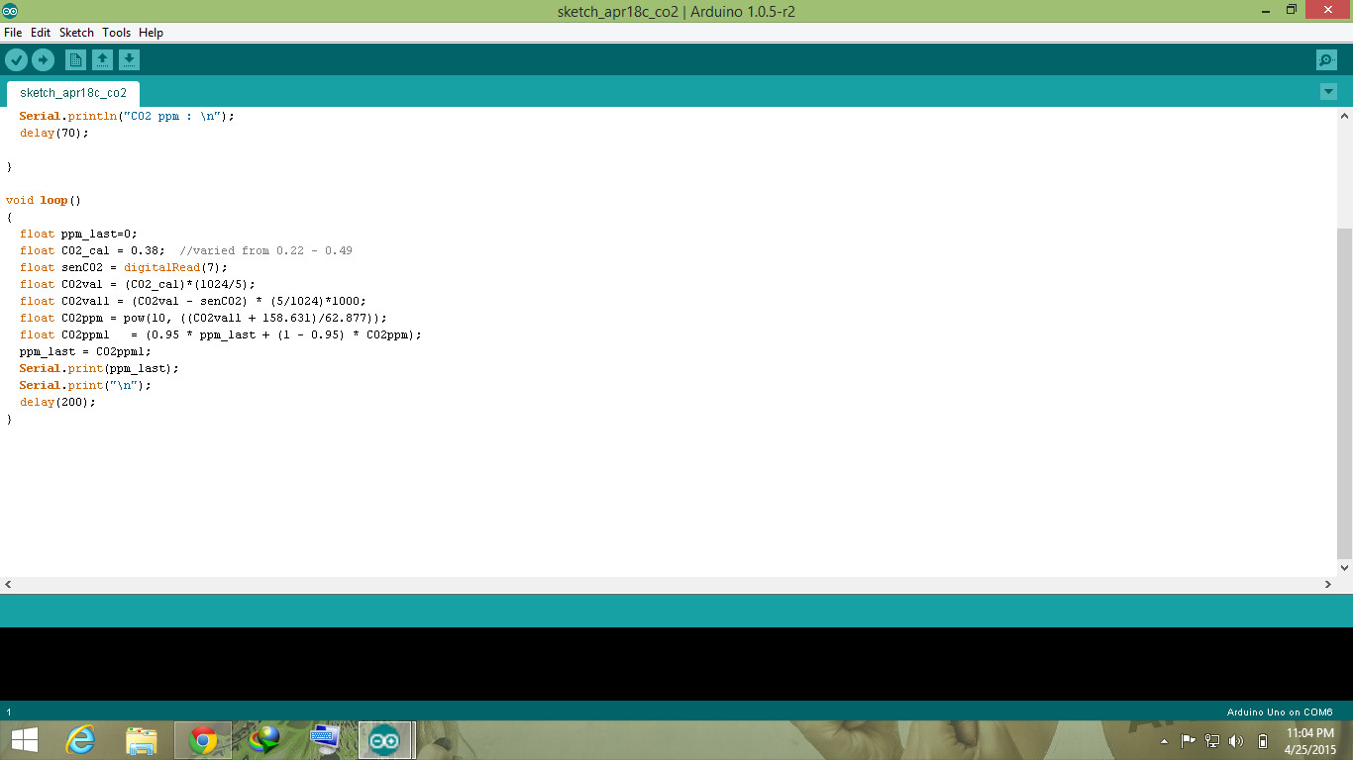
Task: Open the Windows Start menu
Action: pos(25,740)
